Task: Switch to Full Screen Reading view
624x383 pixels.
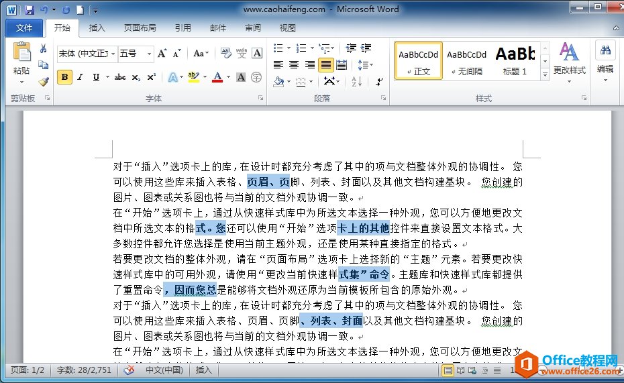Action: (x=460, y=371)
